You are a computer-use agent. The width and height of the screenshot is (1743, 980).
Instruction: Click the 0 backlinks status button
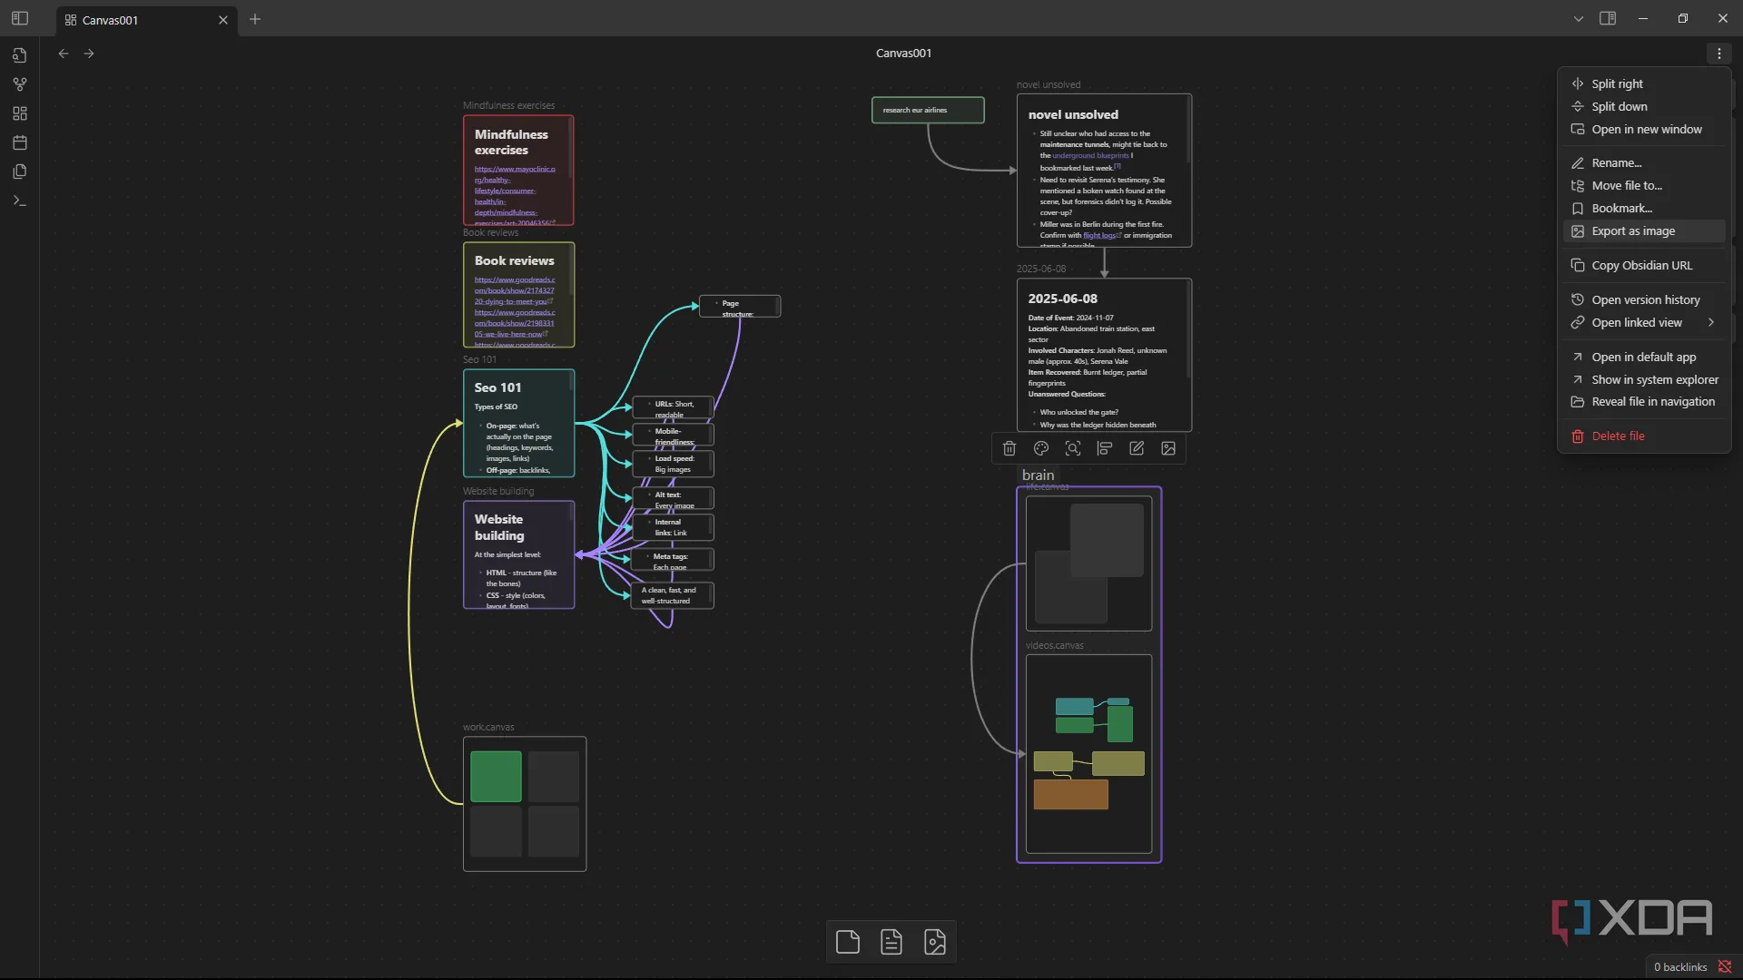(x=1680, y=966)
